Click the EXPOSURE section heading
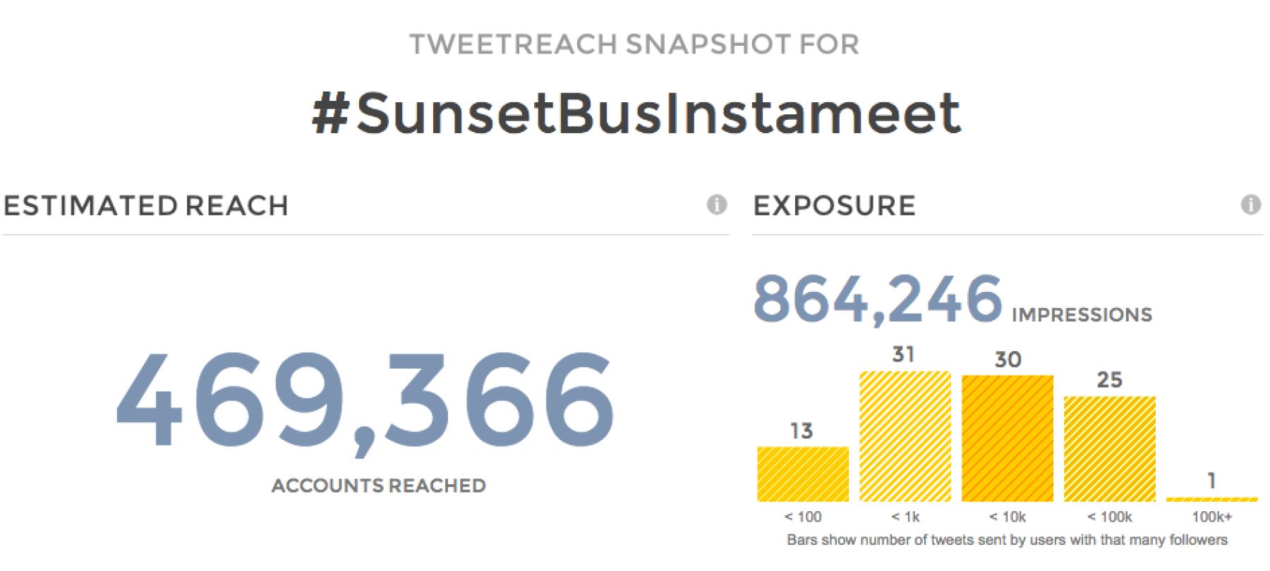Viewport: 1270px width, 571px height. (x=835, y=206)
